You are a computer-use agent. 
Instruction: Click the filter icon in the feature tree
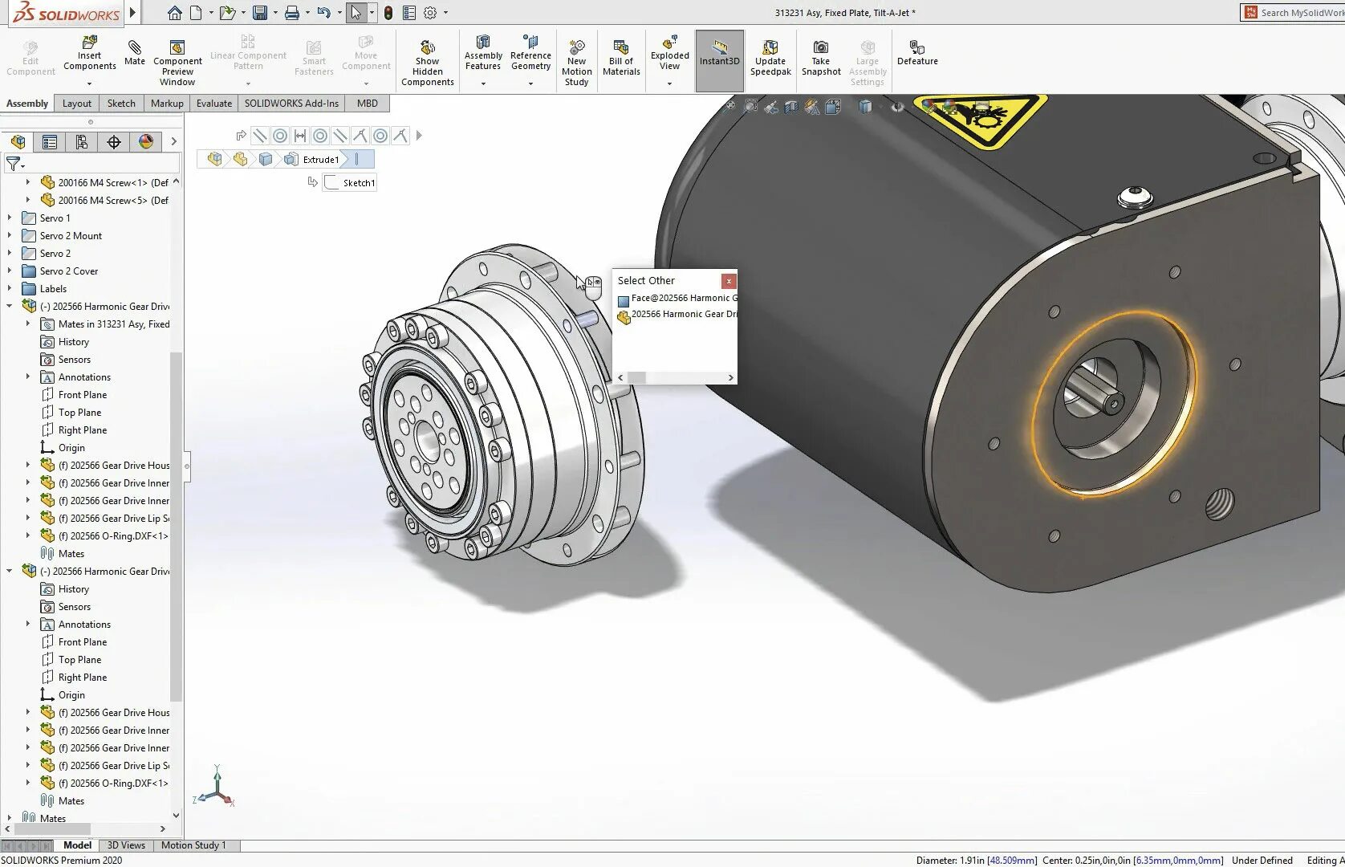(x=14, y=164)
